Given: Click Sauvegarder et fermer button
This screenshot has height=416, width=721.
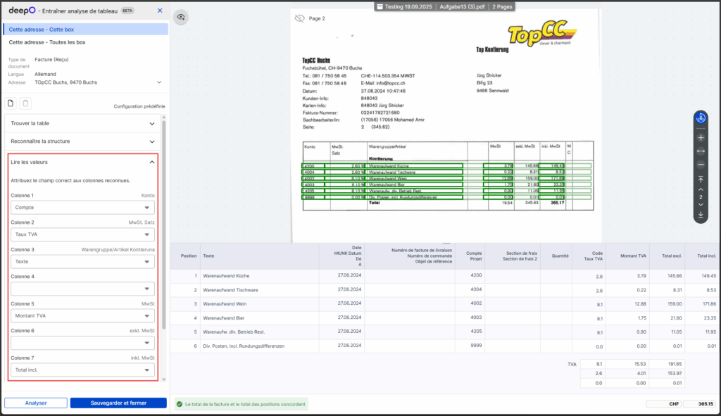Looking at the screenshot, I should point(118,403).
